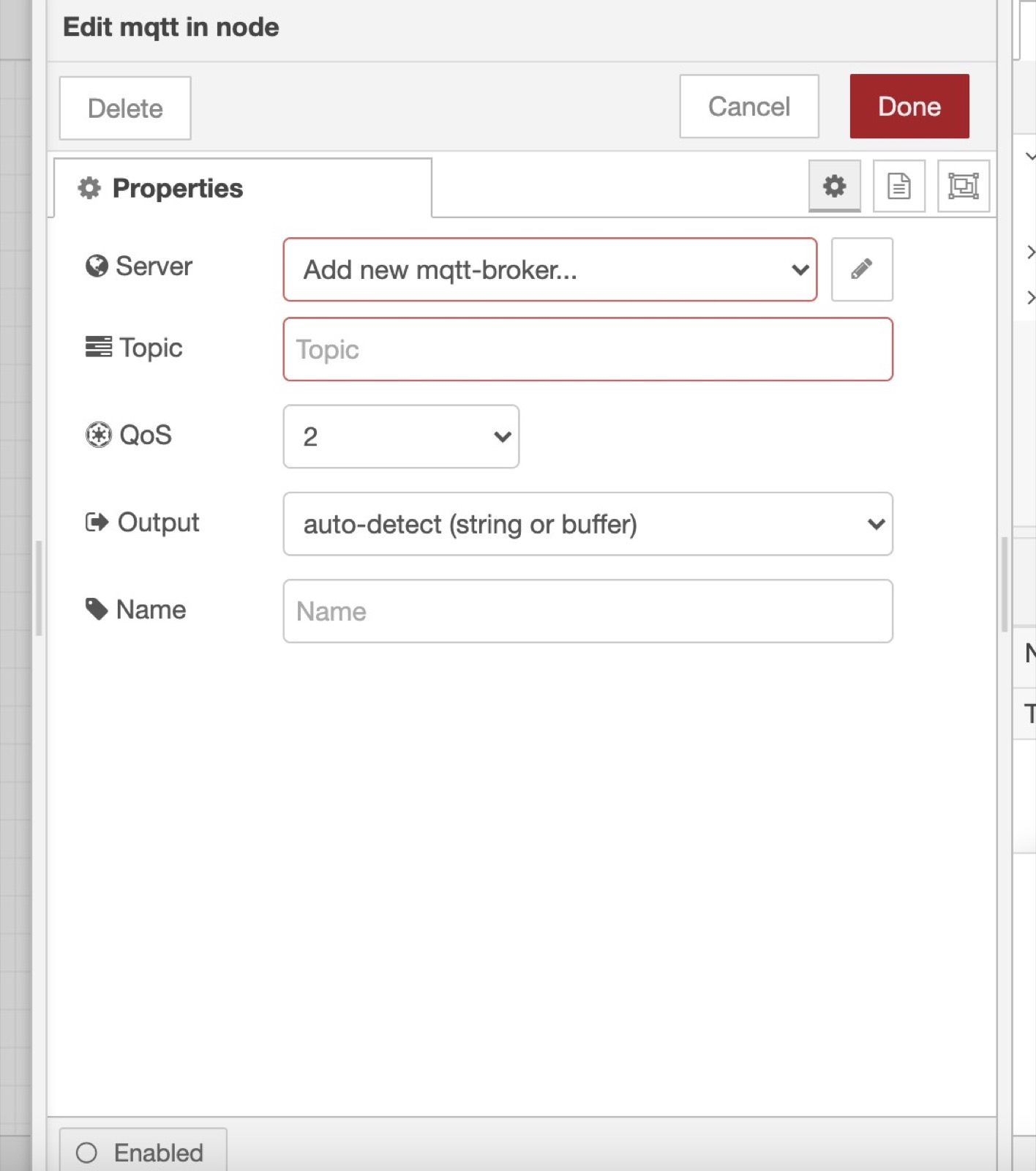
Task: Expand the Output format dropdown
Action: pyautogui.click(x=588, y=524)
